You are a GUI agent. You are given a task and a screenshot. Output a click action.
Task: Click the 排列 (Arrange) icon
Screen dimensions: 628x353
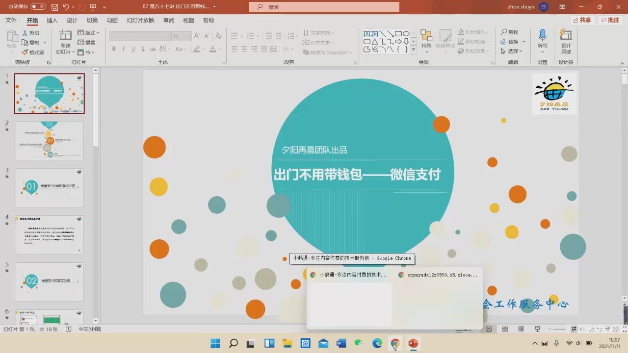(426, 35)
